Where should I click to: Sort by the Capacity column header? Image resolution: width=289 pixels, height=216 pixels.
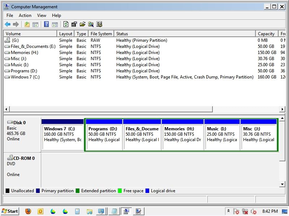tap(266, 34)
